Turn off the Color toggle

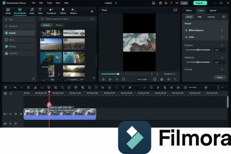coord(186,37)
